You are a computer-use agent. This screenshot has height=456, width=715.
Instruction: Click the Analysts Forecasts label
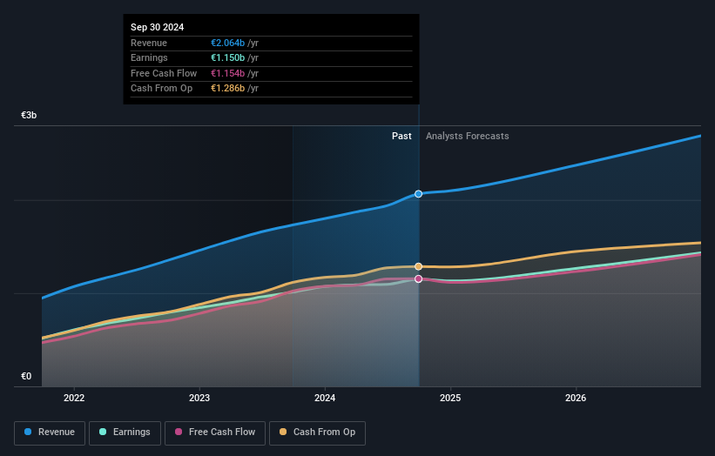[468, 136]
